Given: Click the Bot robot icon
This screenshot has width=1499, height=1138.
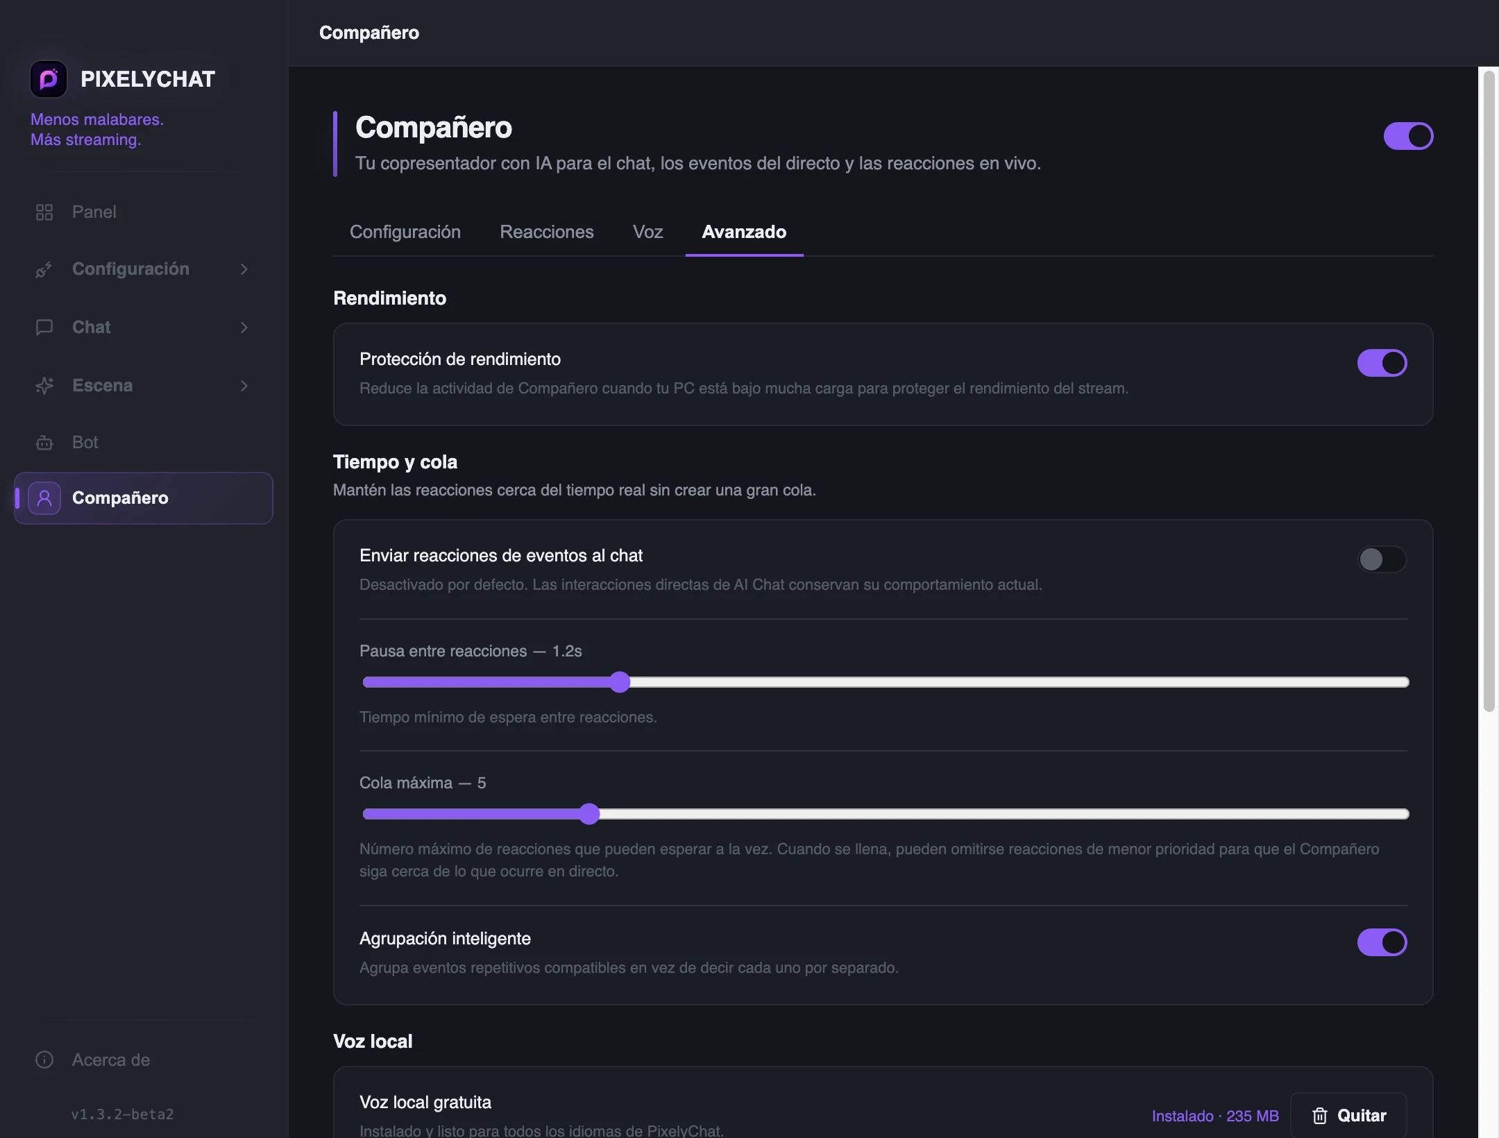Looking at the screenshot, I should pos(44,443).
